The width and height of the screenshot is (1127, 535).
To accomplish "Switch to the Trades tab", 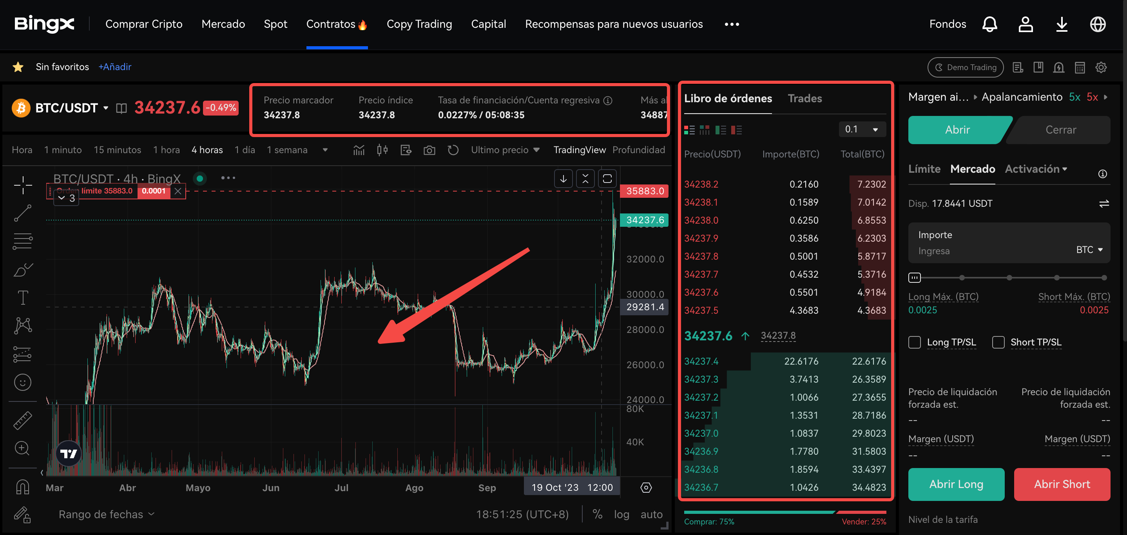I will [x=804, y=98].
